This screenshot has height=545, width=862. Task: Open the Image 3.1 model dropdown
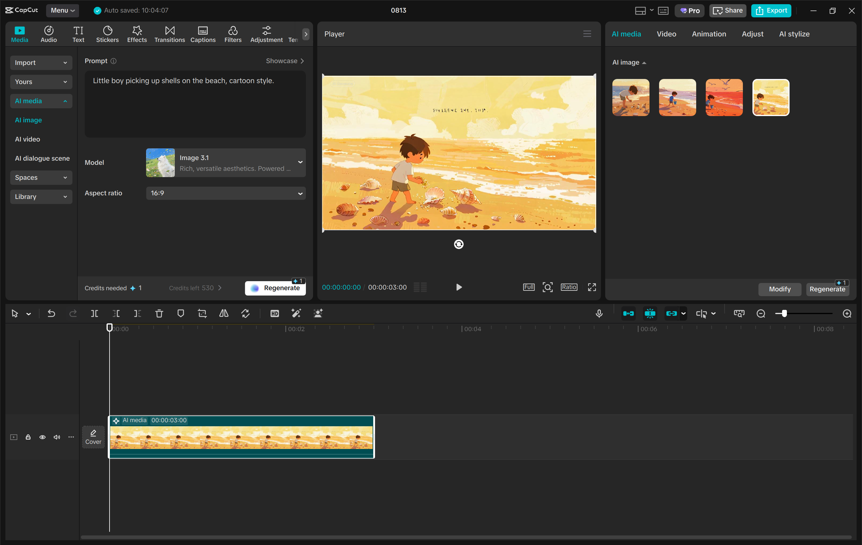click(226, 162)
